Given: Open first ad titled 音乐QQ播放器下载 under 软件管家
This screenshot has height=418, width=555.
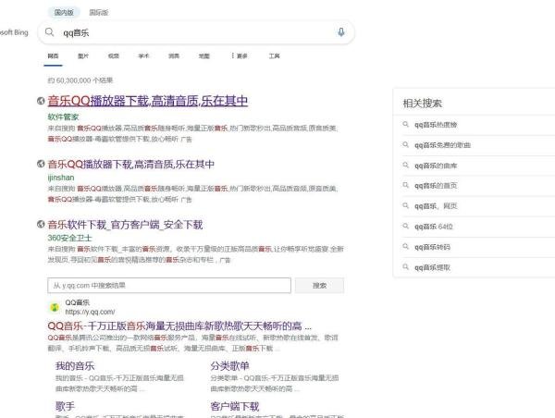Looking at the screenshot, I should tap(148, 101).
